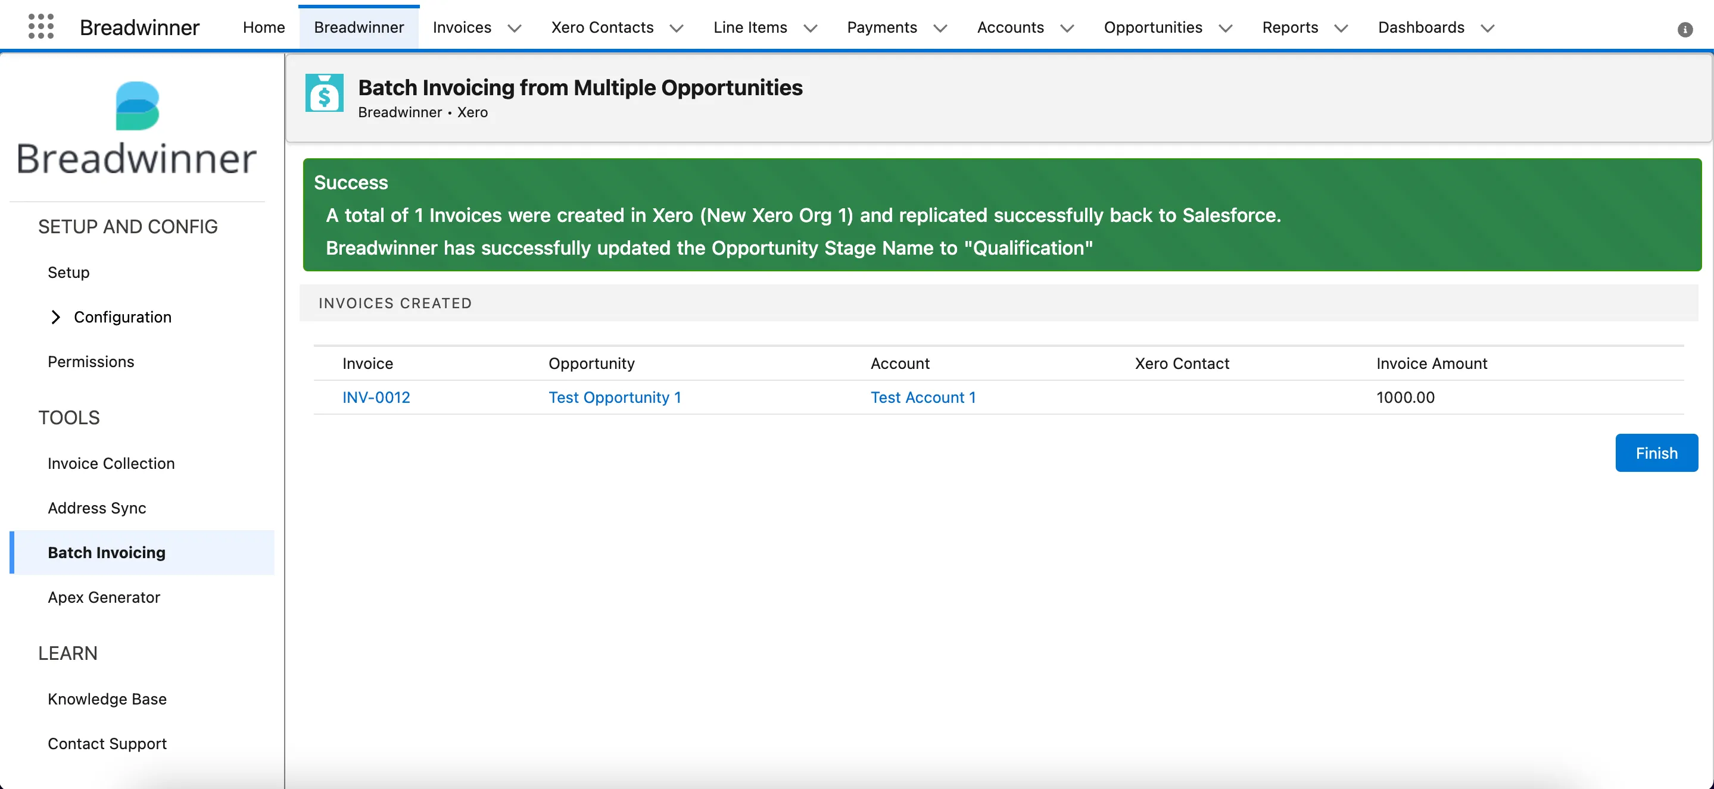
Task: Open the Dashboards dropdown chevron
Action: click(x=1487, y=28)
